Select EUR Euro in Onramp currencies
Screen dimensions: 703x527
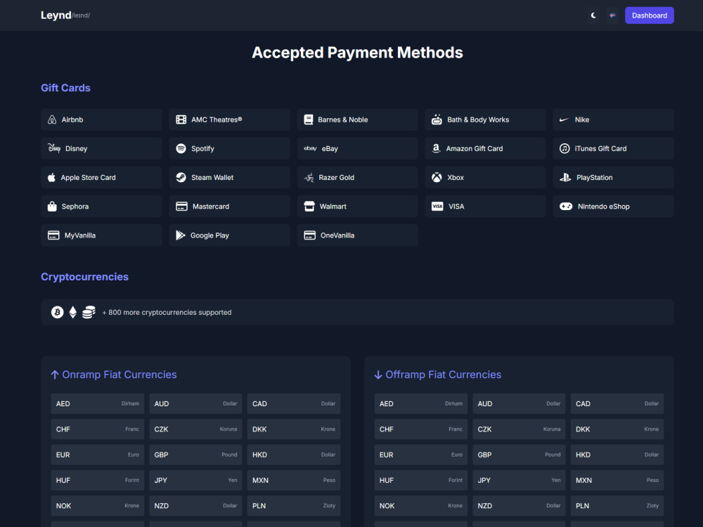pyautogui.click(x=97, y=455)
